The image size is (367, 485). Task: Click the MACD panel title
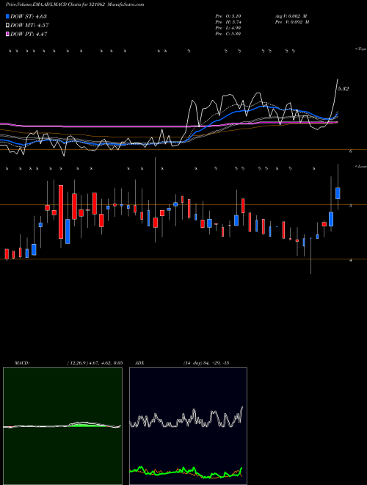[21, 363]
